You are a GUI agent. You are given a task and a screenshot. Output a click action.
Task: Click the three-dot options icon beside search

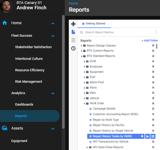156,32
